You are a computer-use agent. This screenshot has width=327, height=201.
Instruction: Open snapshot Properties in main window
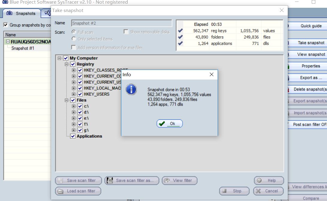(308, 66)
